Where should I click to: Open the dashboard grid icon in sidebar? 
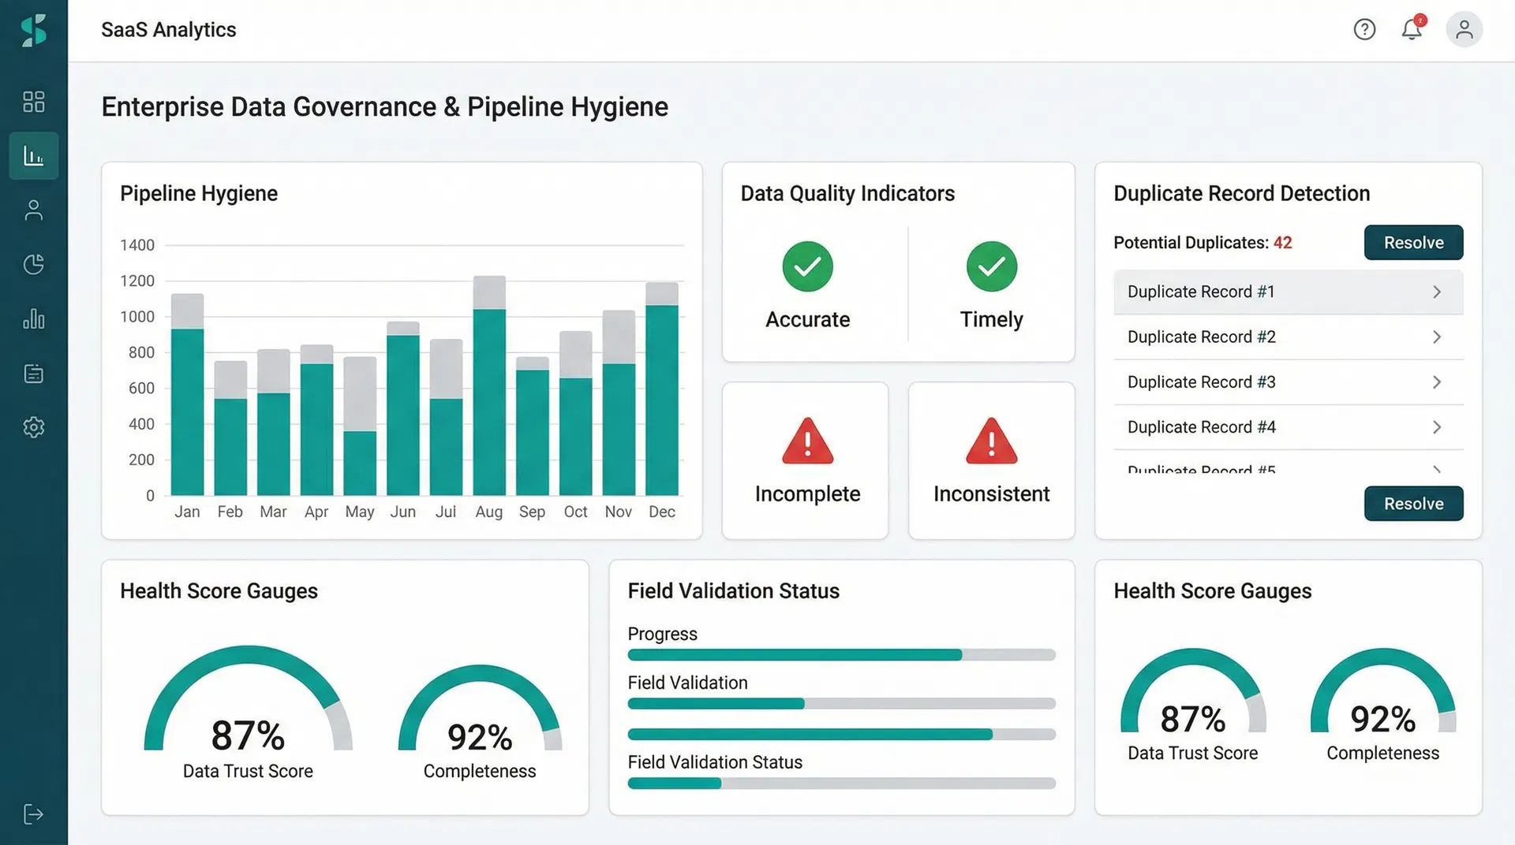[x=33, y=101]
